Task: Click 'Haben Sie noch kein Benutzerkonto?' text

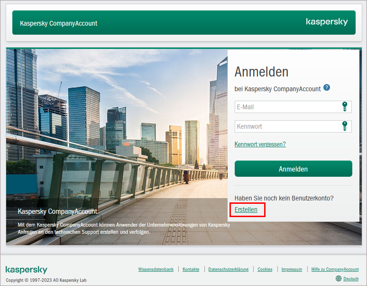Action: pyautogui.click(x=284, y=198)
